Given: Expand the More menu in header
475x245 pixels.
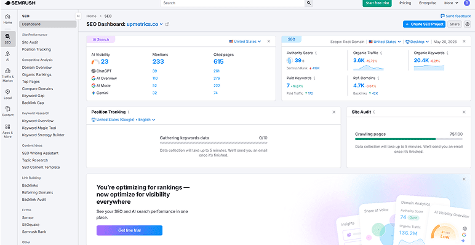Looking at the screenshot, I should (x=452, y=3).
